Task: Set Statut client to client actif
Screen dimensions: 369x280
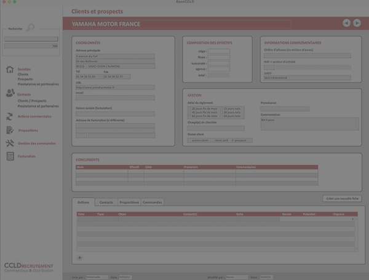Action: 221,140
